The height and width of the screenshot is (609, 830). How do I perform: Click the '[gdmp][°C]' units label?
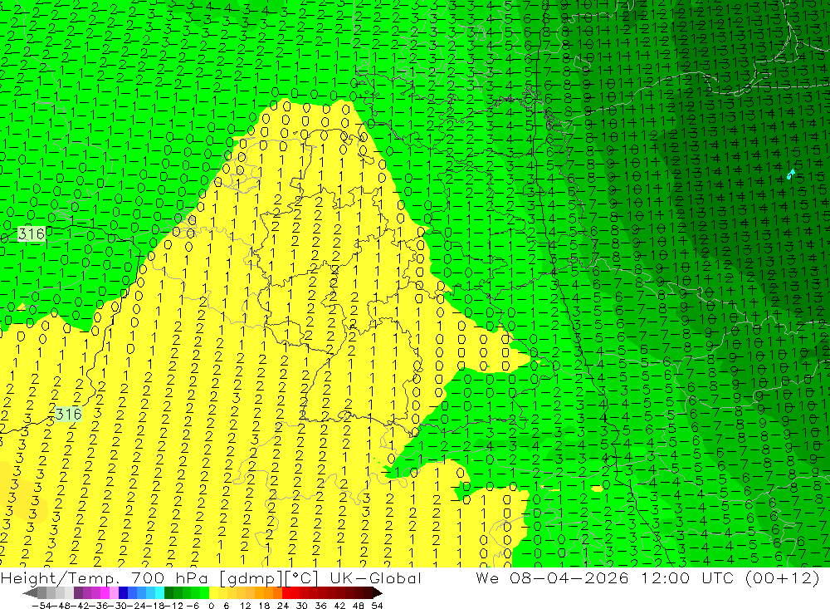pos(271,578)
